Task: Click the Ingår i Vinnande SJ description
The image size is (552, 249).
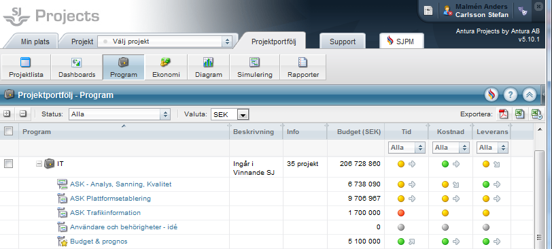Action: (x=254, y=168)
